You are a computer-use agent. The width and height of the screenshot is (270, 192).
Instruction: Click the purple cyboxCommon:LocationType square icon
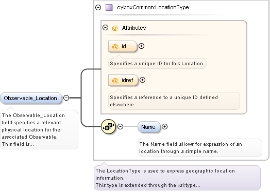point(109,8)
